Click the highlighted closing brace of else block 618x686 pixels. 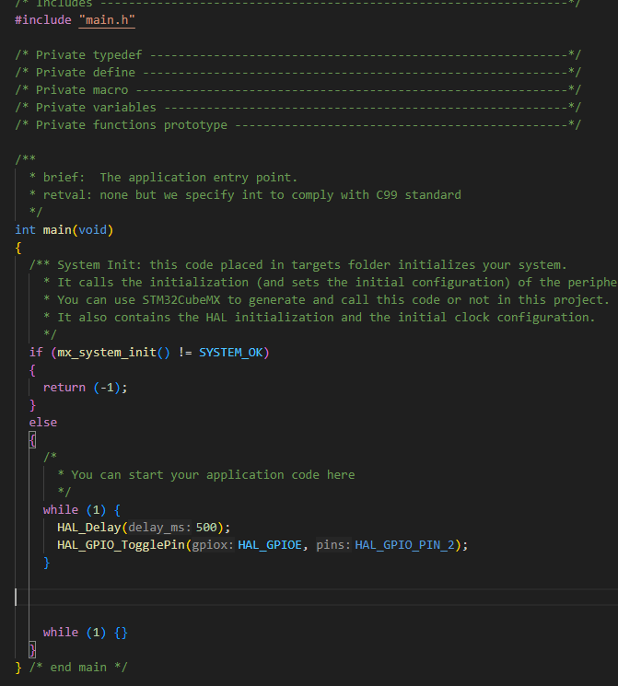32,650
